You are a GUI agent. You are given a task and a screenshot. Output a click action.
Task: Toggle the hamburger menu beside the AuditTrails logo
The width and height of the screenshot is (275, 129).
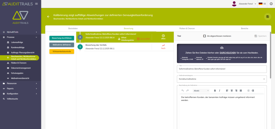coord(36,4)
